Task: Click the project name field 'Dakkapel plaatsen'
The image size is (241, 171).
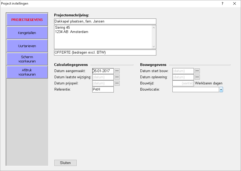Action: click(105, 21)
